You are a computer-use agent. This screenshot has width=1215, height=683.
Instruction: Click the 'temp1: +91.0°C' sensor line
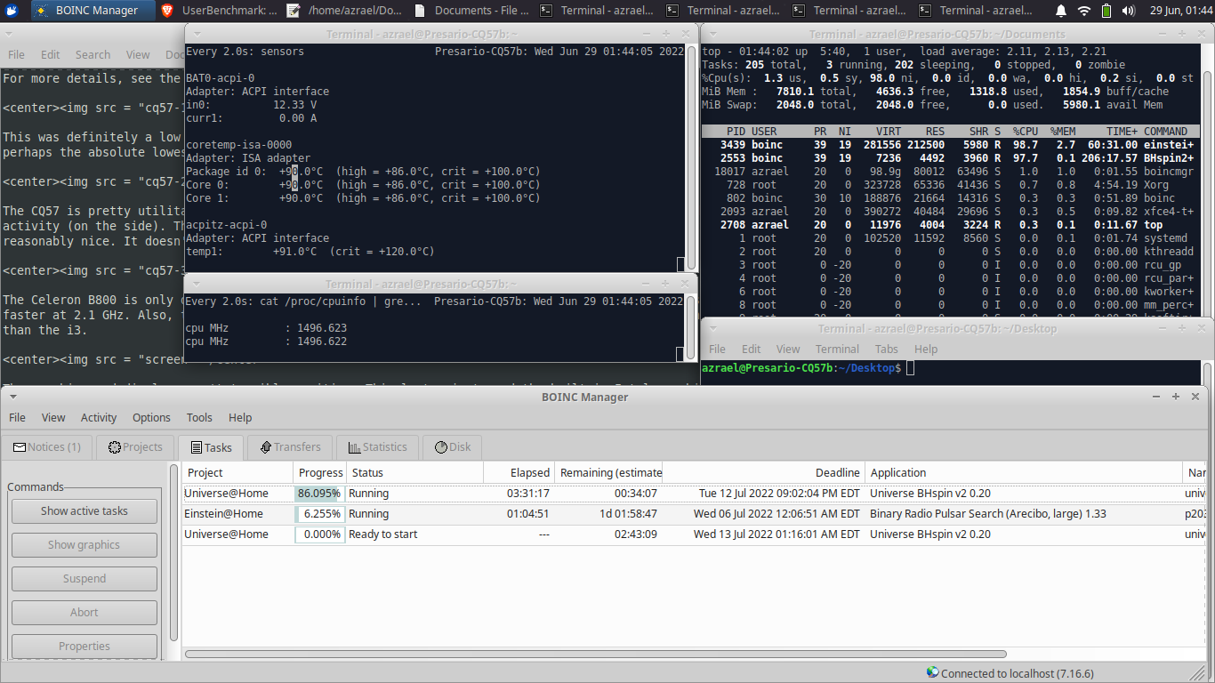(310, 252)
